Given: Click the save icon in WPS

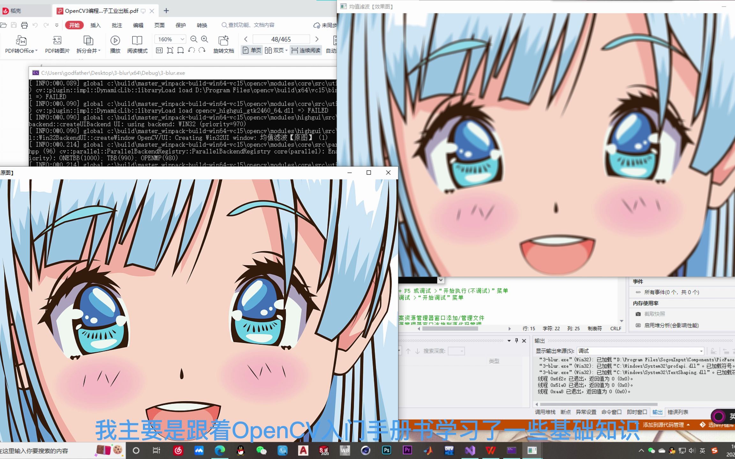Looking at the screenshot, I should tap(14, 25).
